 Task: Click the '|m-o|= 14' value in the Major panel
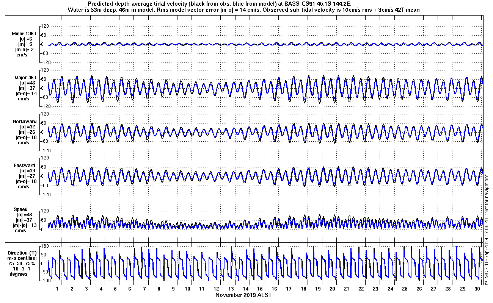26,94
